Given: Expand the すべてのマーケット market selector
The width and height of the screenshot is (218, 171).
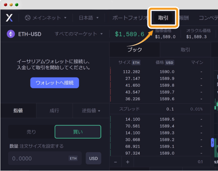Looking at the screenshot, I should [79, 34].
